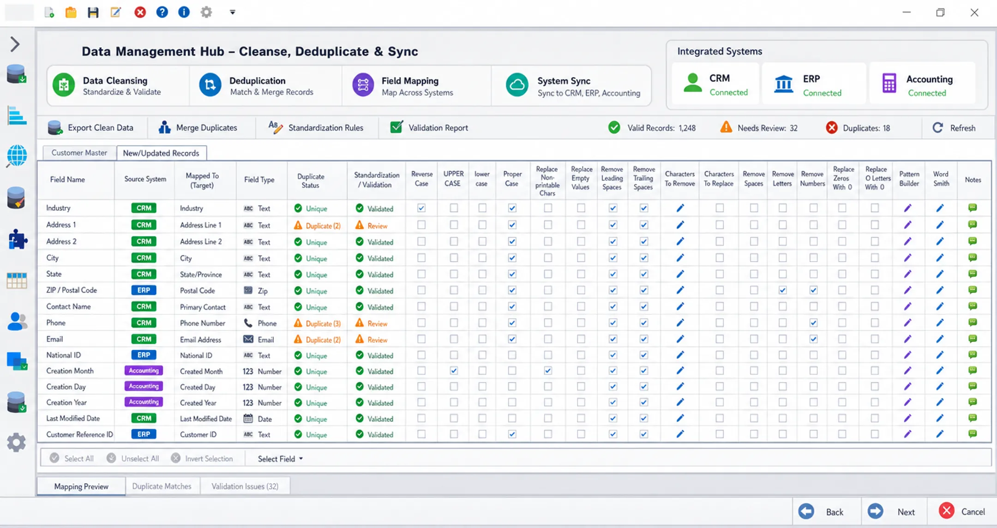
Task: Open the bar chart icon in sidebar
Action: tap(17, 115)
